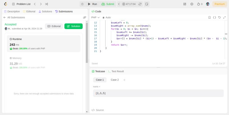Open PHP language dropdown

point(95,17)
